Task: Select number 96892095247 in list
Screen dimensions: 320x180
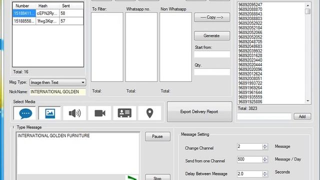Action: pos(250,4)
